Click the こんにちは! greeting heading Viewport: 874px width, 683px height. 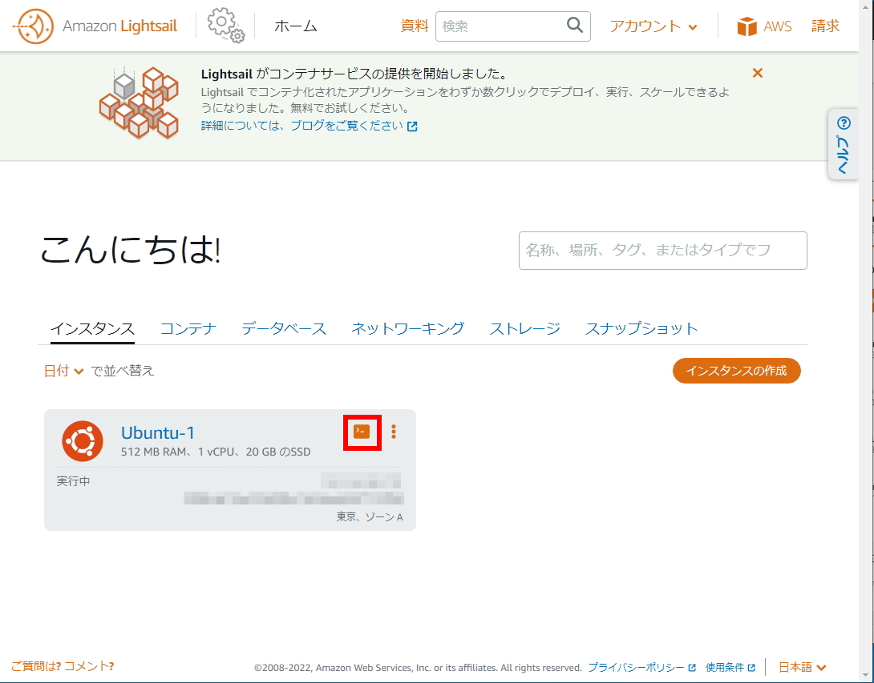[131, 249]
